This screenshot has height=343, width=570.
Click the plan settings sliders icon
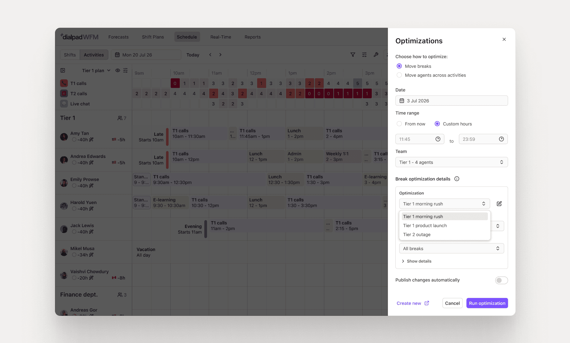125,70
